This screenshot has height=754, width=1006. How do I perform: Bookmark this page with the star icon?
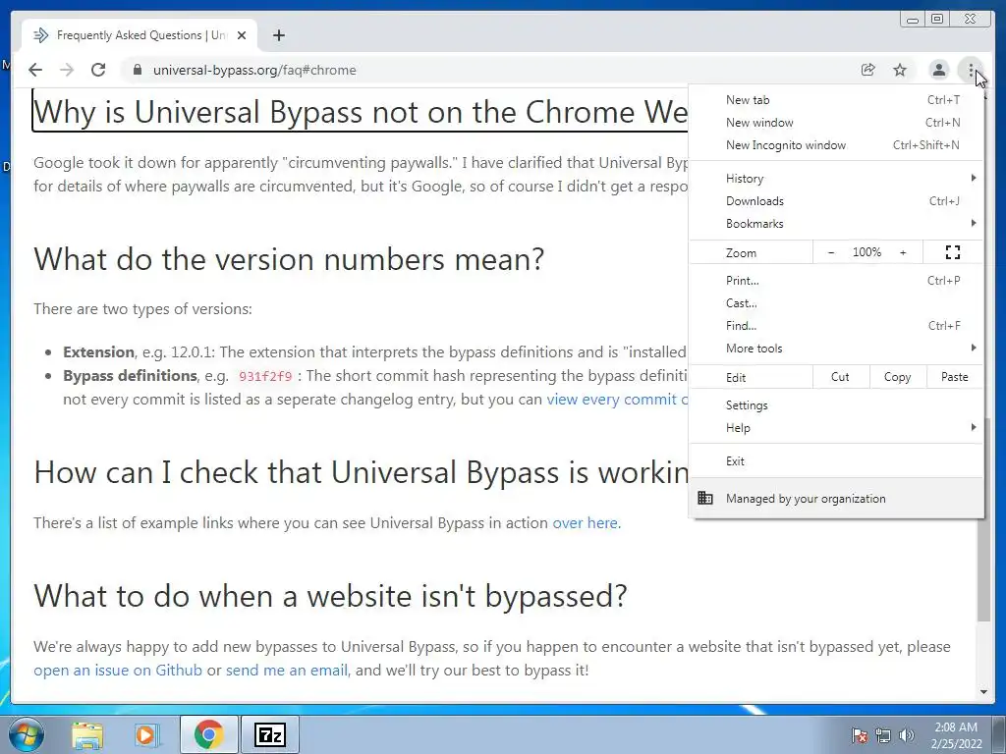tap(900, 70)
